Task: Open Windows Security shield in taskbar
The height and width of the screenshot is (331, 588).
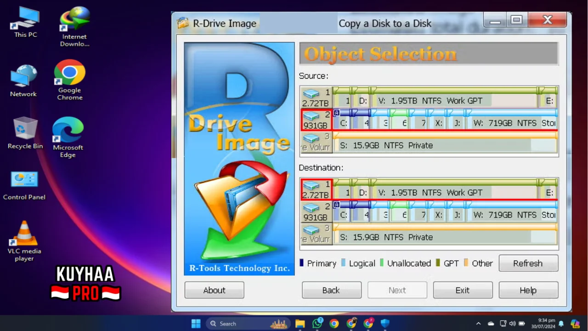Action: [385, 324]
